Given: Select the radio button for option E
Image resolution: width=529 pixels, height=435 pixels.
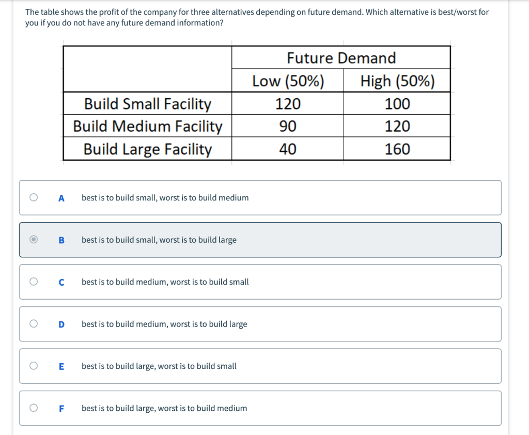Looking at the screenshot, I should [x=34, y=366].
